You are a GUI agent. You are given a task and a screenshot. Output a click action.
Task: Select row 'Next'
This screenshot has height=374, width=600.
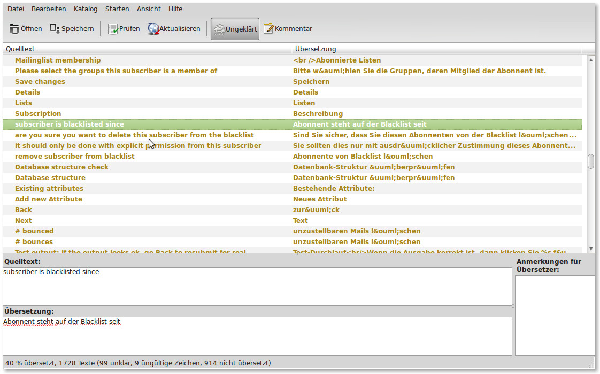pos(293,221)
